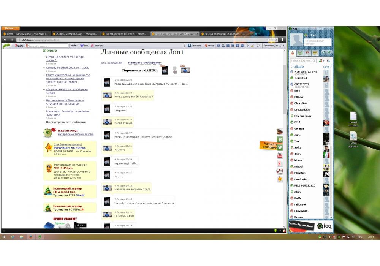The image size is (380, 266).
Task: Collapse the 'Общие' contact group in ICQ
Action: [x=292, y=67]
